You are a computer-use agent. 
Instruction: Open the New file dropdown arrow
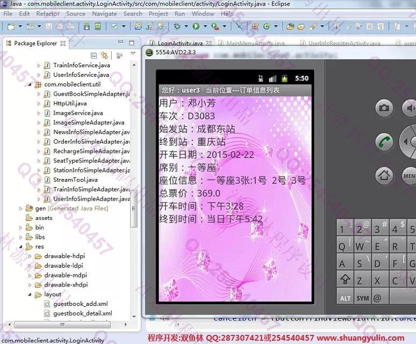(20, 26)
